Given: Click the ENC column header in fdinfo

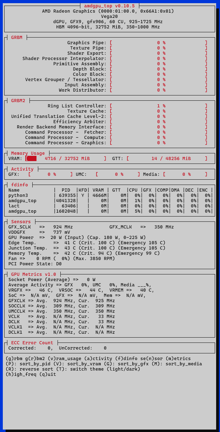Looking at the screenshot, I should 204,190.
